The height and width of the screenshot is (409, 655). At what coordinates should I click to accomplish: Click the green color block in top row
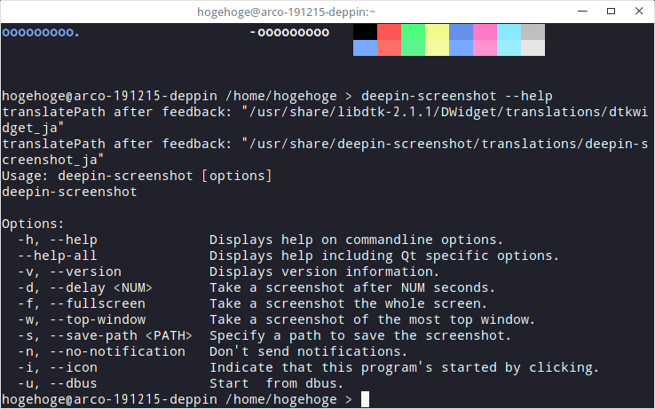pyautogui.click(x=413, y=32)
